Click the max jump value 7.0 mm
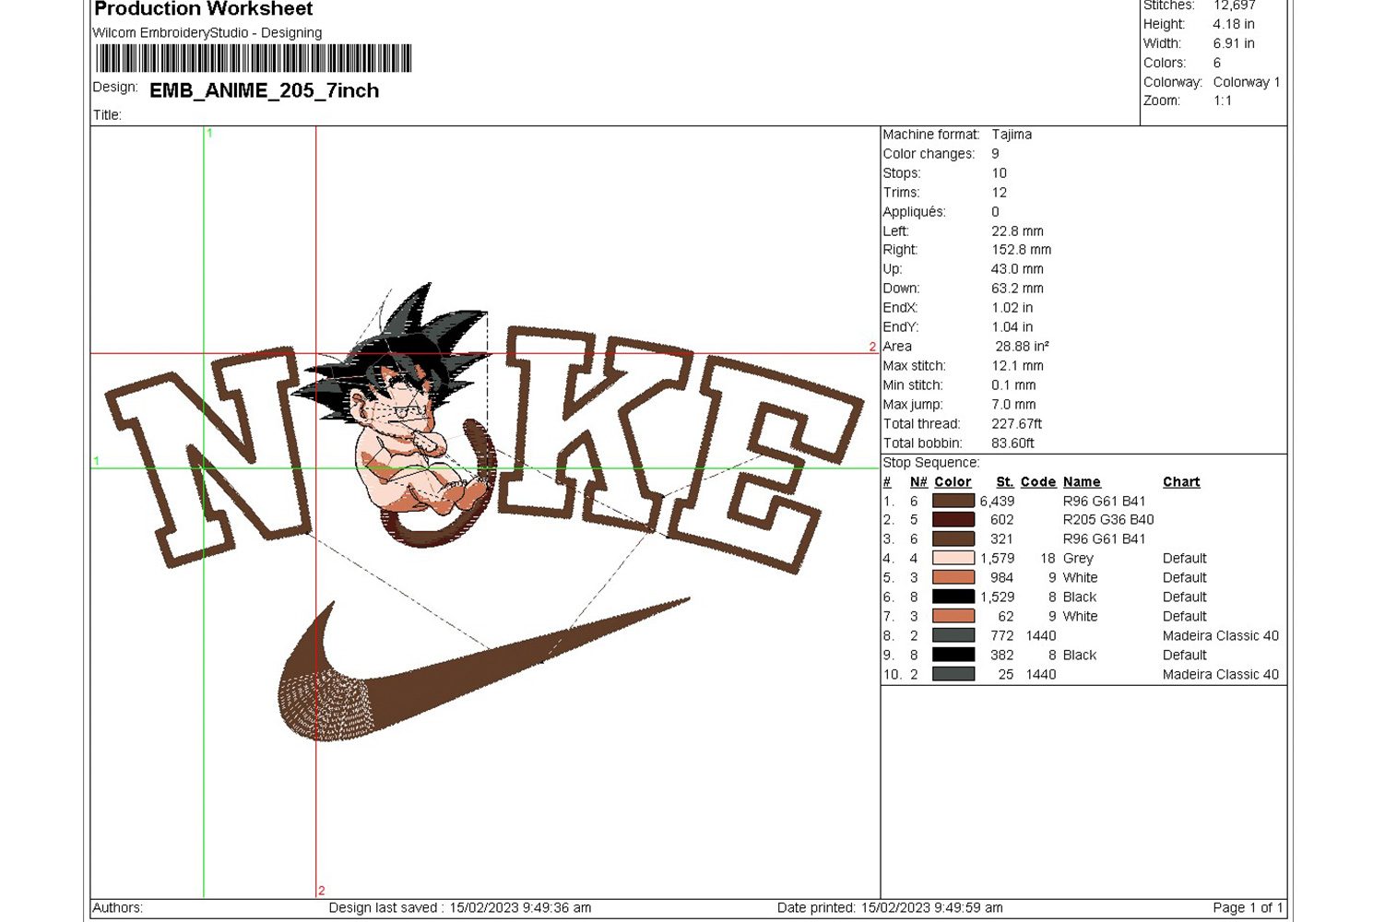Image resolution: width=1385 pixels, height=922 pixels. click(x=1014, y=405)
